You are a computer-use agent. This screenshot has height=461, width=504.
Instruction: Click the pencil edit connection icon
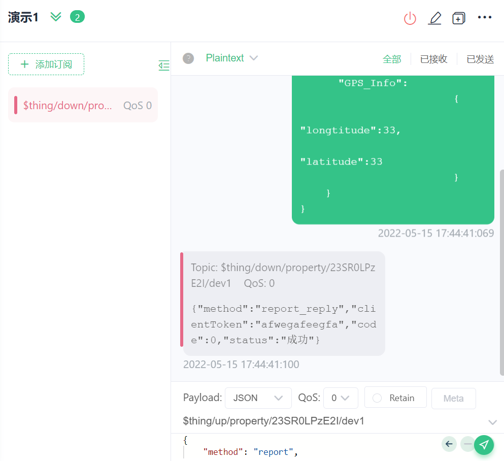point(434,18)
